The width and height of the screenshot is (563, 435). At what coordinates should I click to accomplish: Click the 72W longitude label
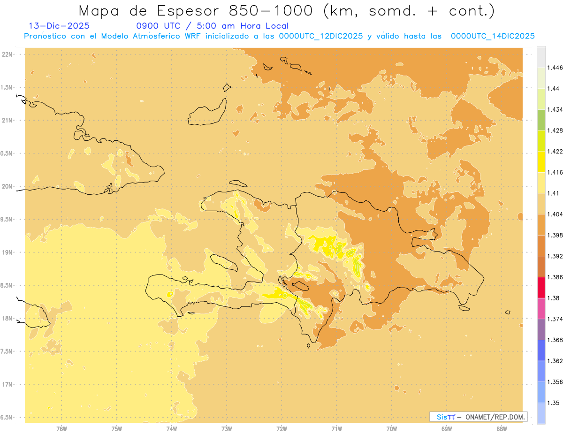point(281,429)
